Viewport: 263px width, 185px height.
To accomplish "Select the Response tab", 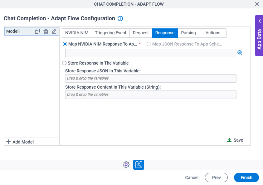I will point(165,33).
